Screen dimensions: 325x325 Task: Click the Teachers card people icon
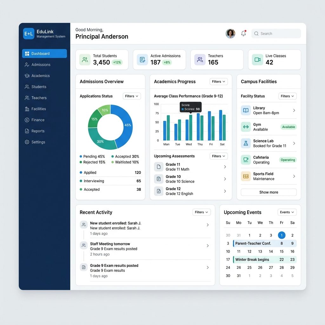coord(200,60)
